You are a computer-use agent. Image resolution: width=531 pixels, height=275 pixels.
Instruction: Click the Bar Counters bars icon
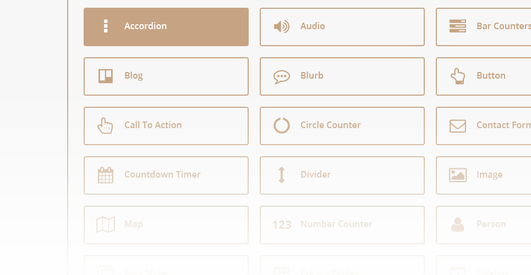point(457,26)
